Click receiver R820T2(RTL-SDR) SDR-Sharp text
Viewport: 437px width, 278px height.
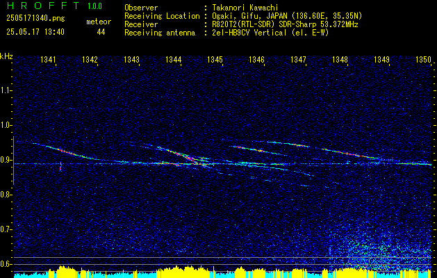pyautogui.click(x=285, y=24)
